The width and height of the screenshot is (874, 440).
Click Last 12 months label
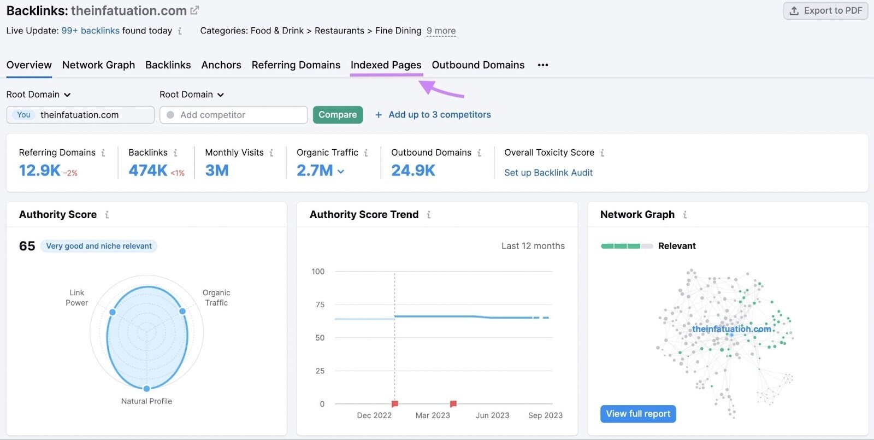point(533,246)
